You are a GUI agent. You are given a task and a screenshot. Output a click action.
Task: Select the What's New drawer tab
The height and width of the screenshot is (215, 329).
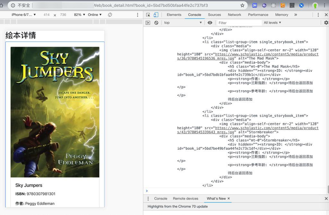coord(216,199)
